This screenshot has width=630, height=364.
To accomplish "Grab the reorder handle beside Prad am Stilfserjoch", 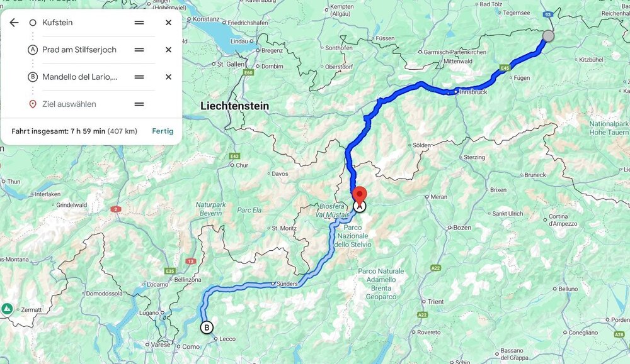I will pyautogui.click(x=139, y=50).
